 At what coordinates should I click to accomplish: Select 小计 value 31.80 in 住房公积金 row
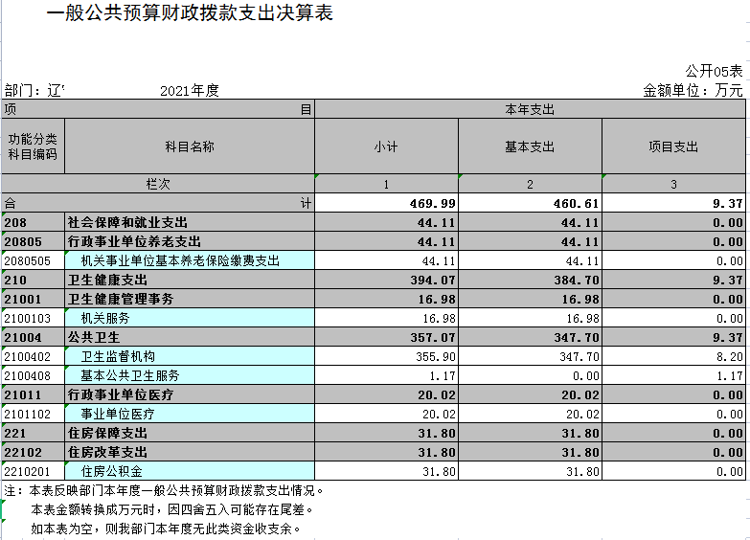tap(386, 471)
